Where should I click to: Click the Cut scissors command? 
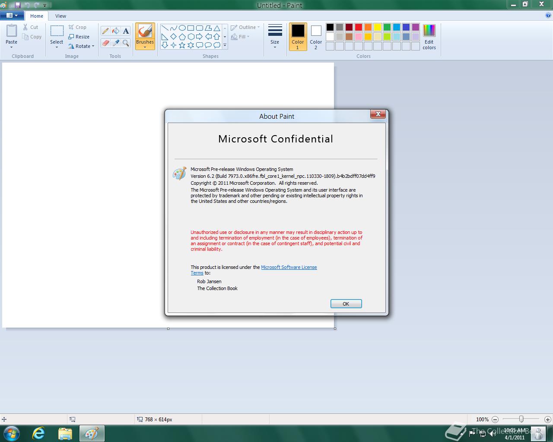(x=31, y=27)
